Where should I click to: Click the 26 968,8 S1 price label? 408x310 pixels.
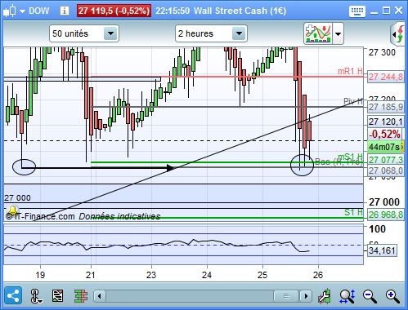[385, 215]
